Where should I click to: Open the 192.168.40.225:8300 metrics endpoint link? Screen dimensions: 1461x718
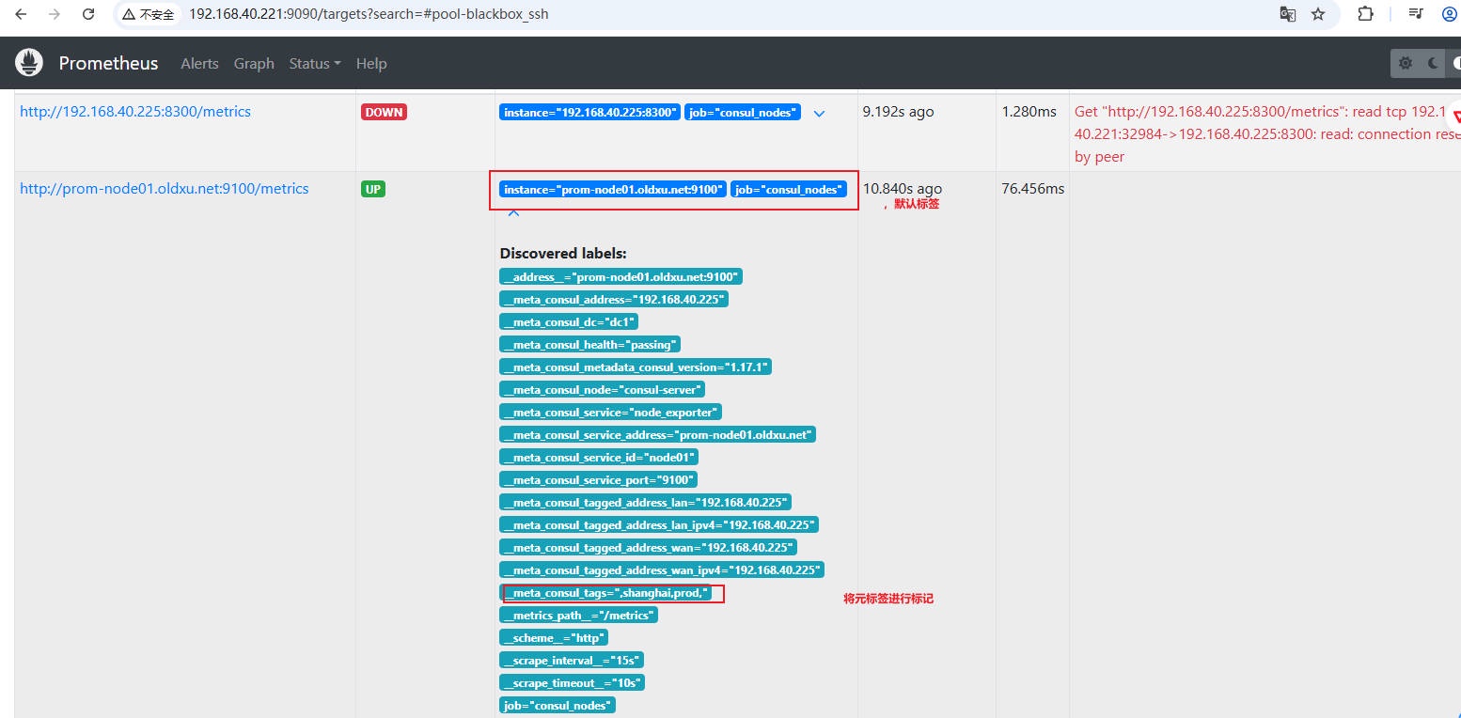(x=135, y=111)
